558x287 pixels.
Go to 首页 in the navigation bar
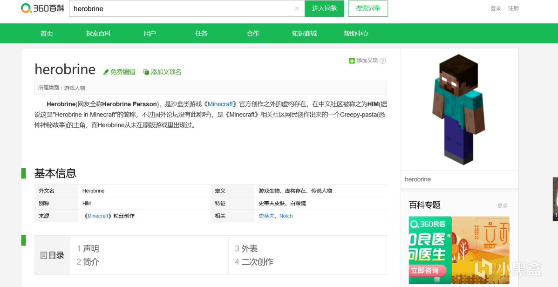(x=47, y=34)
